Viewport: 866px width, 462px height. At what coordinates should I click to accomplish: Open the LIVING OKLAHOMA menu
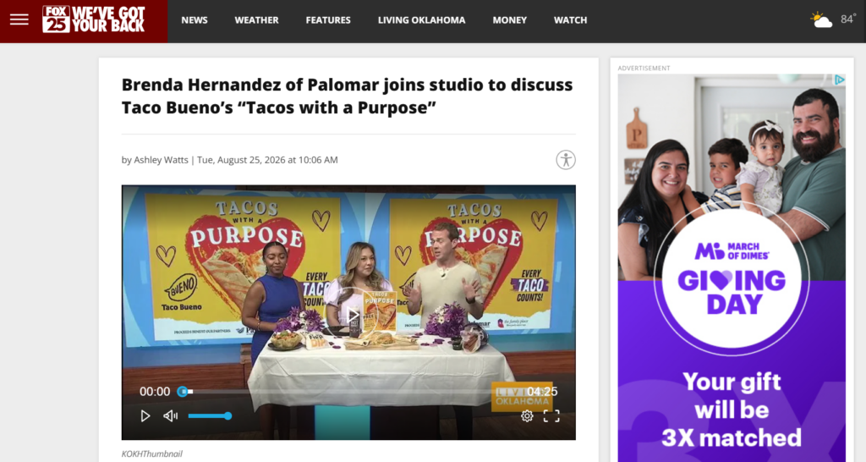click(x=421, y=20)
